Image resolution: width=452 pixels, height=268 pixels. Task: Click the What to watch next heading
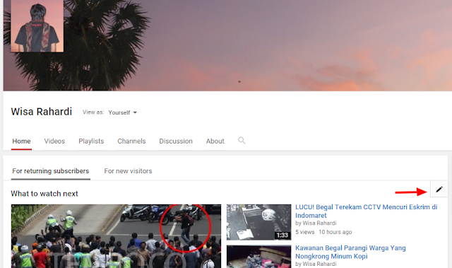click(x=44, y=194)
